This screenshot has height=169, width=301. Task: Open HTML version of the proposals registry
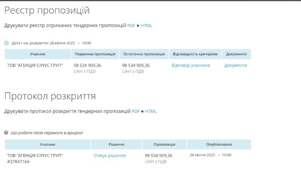click(146, 26)
